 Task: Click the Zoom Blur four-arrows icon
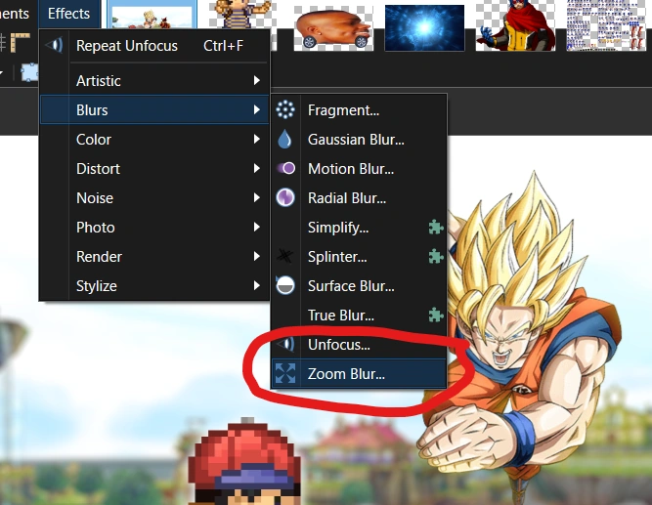(x=285, y=373)
